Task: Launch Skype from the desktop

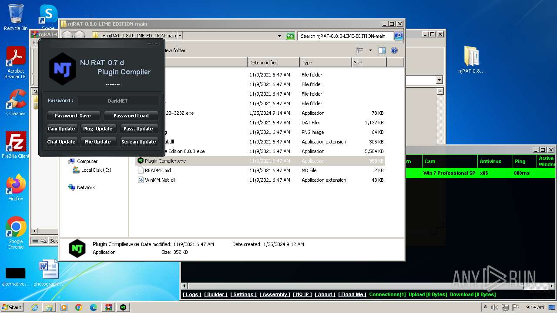Action: tap(48, 17)
